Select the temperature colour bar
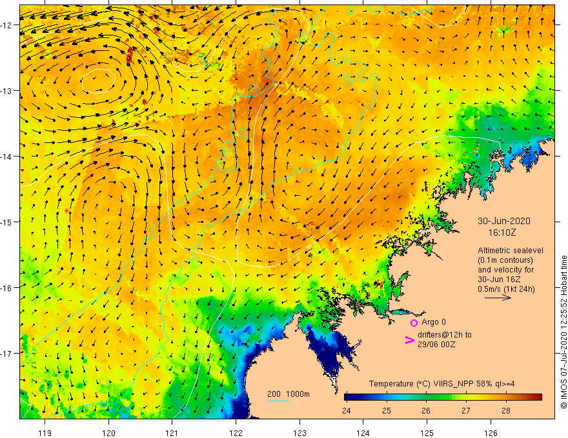Image resolution: width=568 pixels, height=438 pixels. pos(443,397)
